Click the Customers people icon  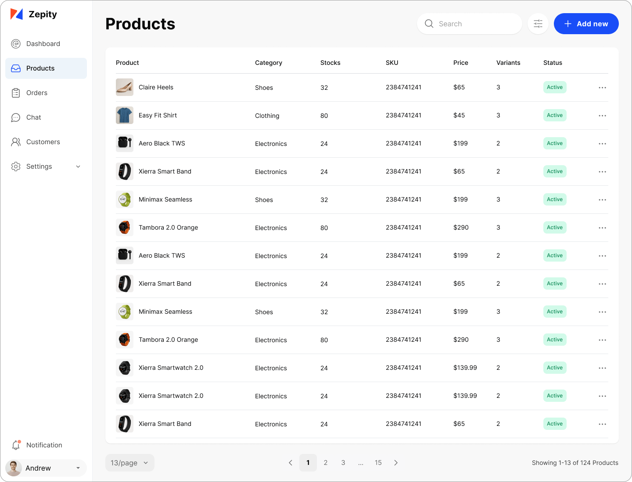point(16,142)
